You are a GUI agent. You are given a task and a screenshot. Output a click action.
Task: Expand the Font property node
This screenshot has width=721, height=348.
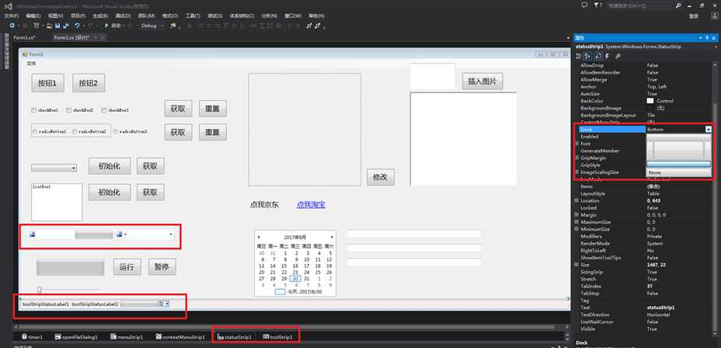click(576, 144)
